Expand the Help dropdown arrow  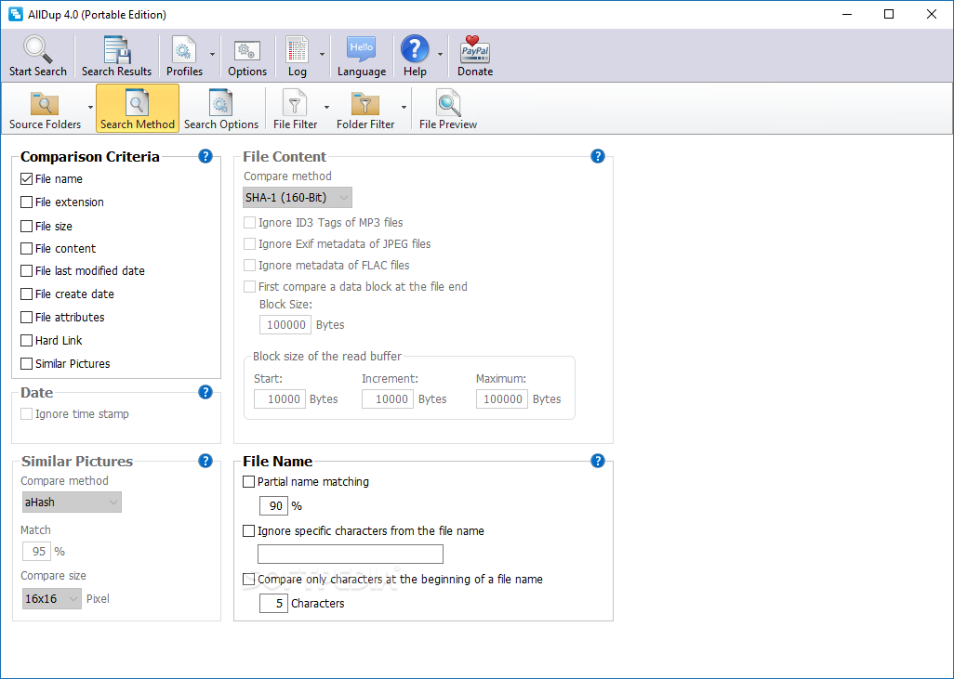click(x=440, y=54)
